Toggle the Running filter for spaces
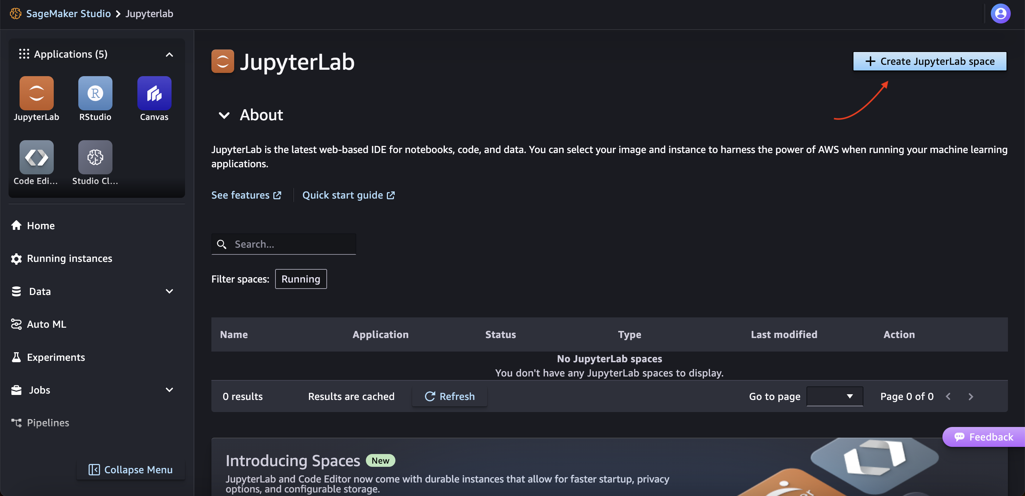This screenshot has height=496, width=1025. [300, 279]
